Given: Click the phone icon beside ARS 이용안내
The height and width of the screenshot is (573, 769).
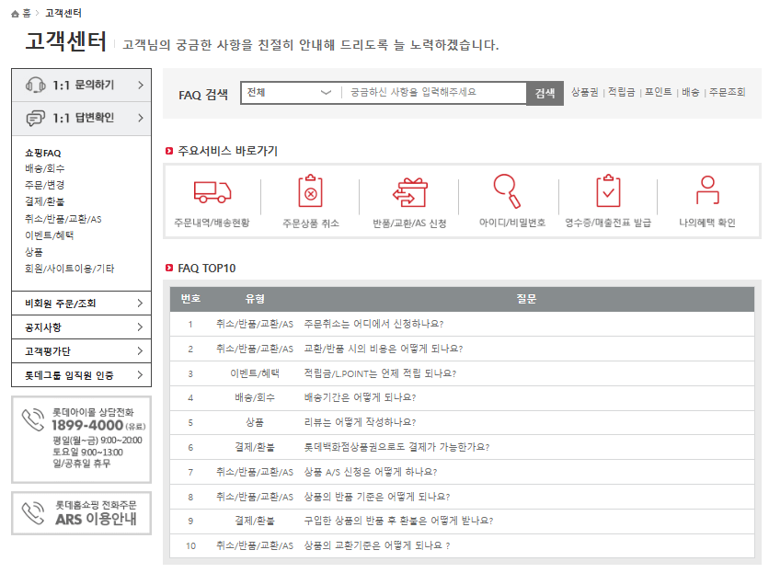Looking at the screenshot, I should 33,512.
